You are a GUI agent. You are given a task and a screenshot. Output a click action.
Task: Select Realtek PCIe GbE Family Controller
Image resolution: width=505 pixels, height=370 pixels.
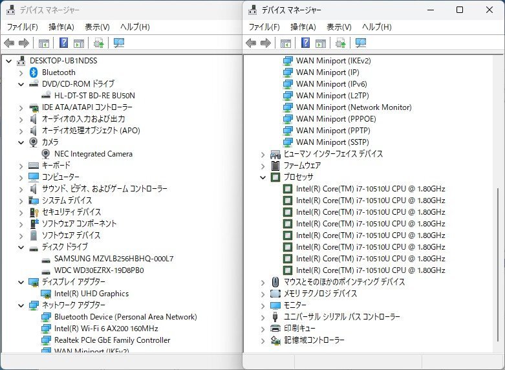coord(113,340)
